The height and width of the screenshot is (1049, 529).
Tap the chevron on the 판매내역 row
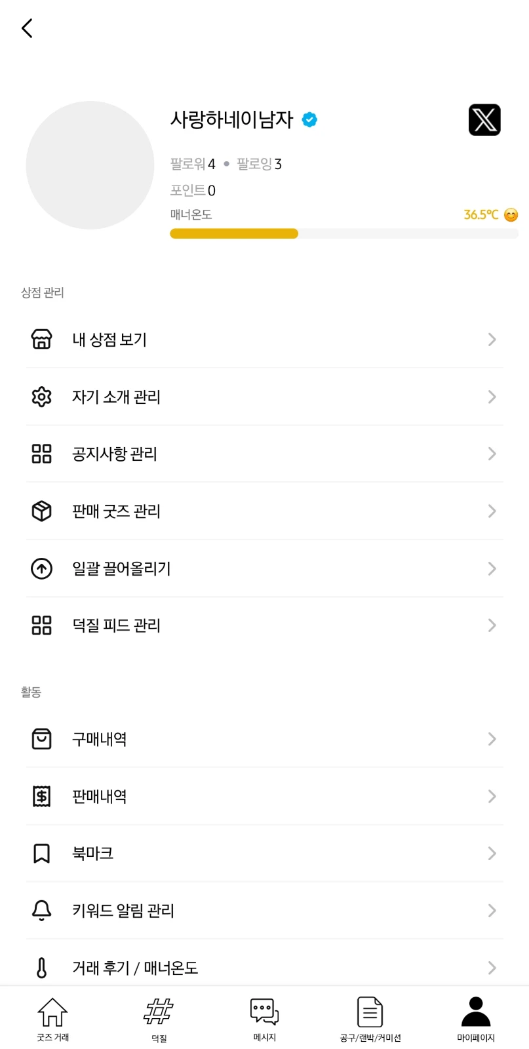tap(492, 796)
